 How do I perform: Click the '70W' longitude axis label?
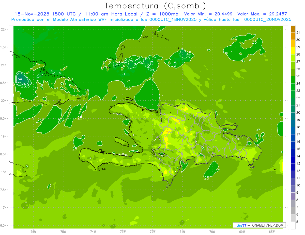click(212, 232)
